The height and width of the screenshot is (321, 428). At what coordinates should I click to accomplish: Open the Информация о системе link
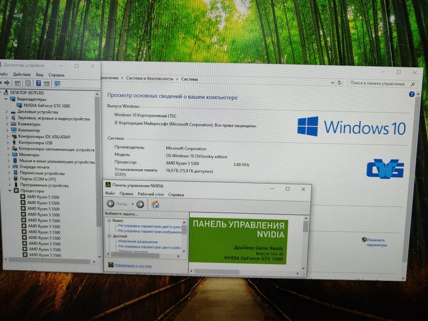tap(133, 266)
